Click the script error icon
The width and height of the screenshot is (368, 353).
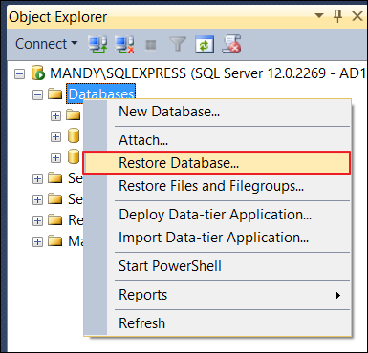tap(231, 44)
